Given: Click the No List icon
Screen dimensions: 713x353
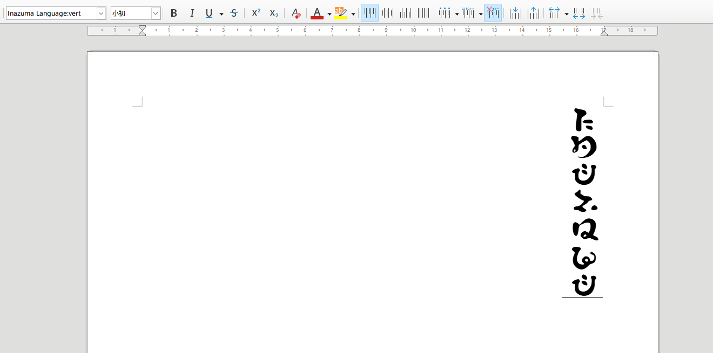Looking at the screenshot, I should coord(493,13).
